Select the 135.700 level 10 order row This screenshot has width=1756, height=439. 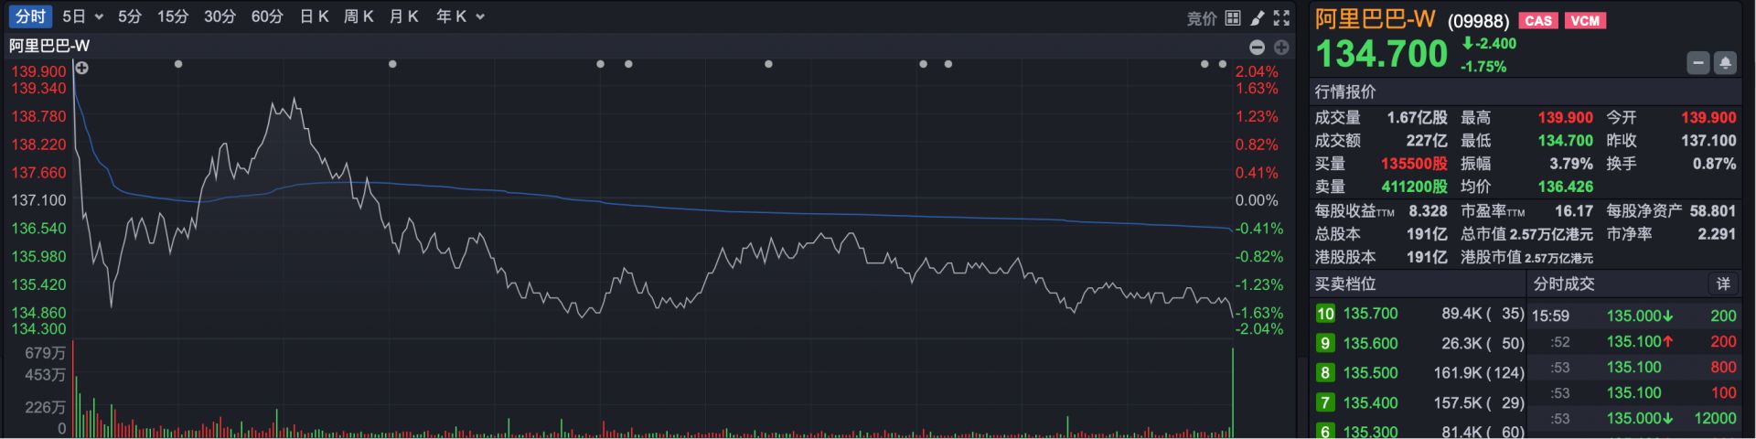[1418, 314]
